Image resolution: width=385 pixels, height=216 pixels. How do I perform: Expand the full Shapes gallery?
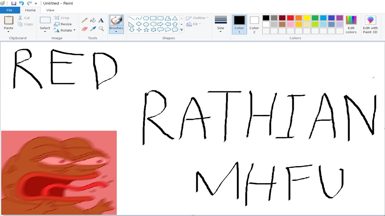(x=181, y=30)
